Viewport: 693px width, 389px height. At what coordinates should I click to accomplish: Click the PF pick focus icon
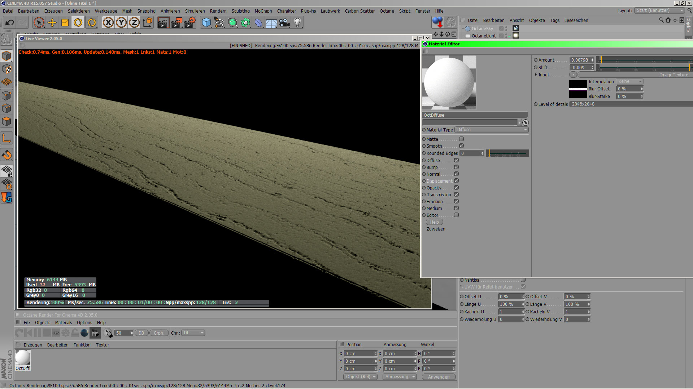point(95,333)
